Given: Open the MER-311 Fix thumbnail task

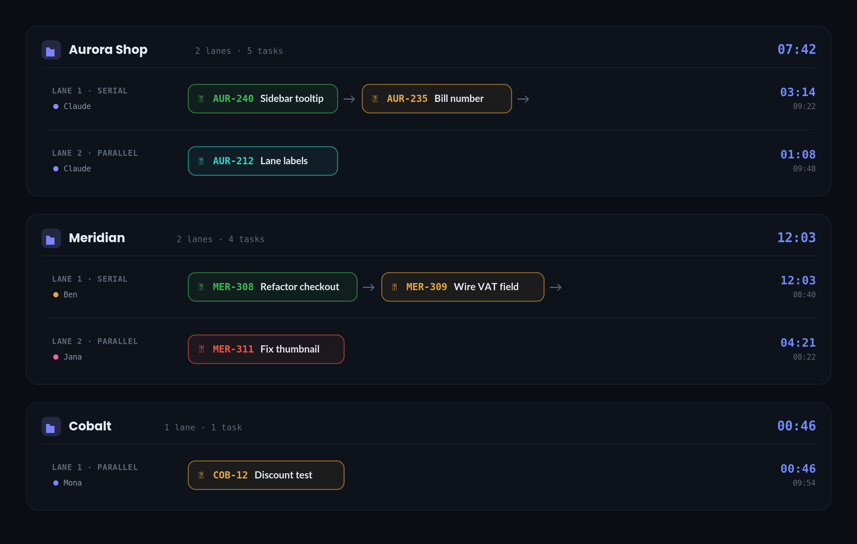Looking at the screenshot, I should coord(266,349).
